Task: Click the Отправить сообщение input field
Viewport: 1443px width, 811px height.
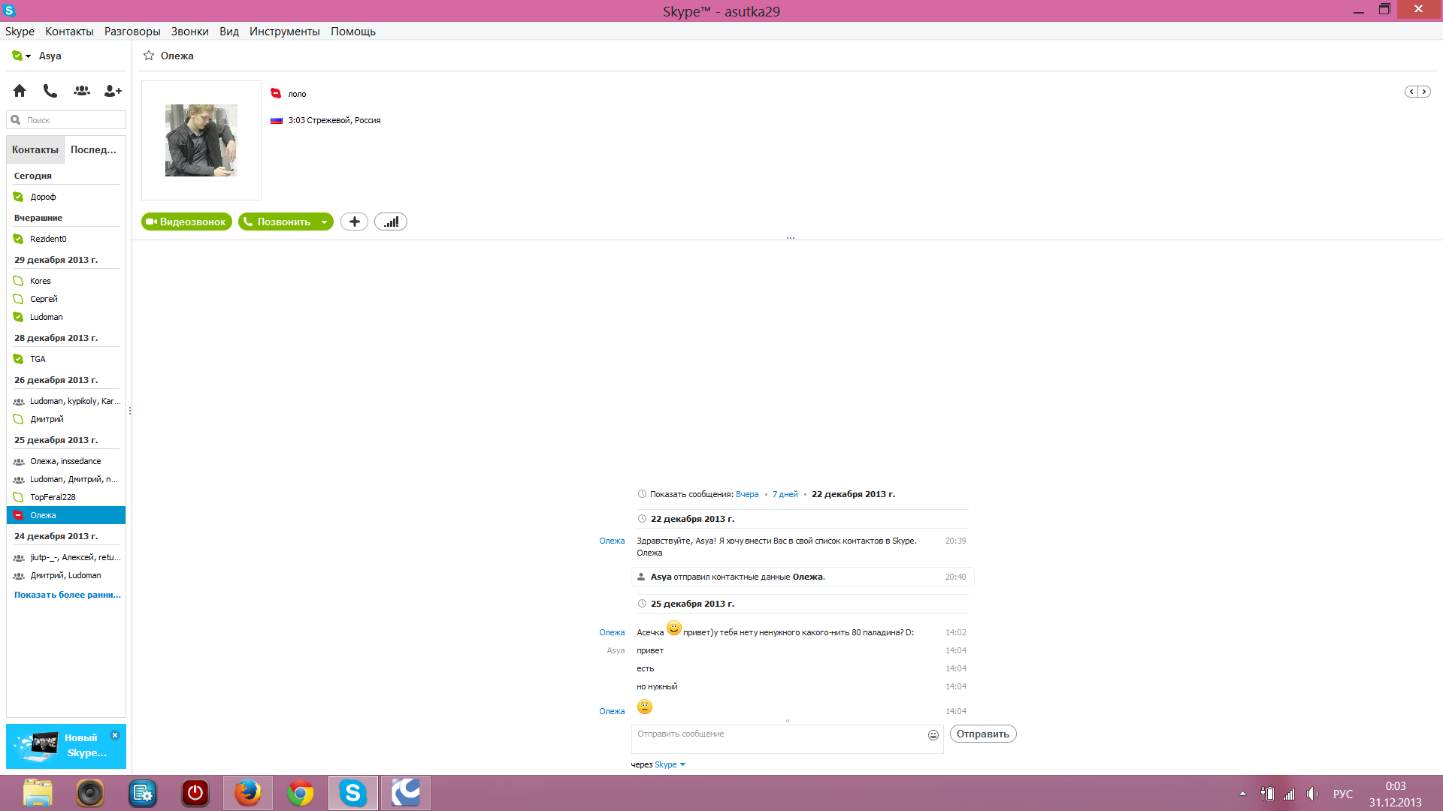Action: (779, 739)
